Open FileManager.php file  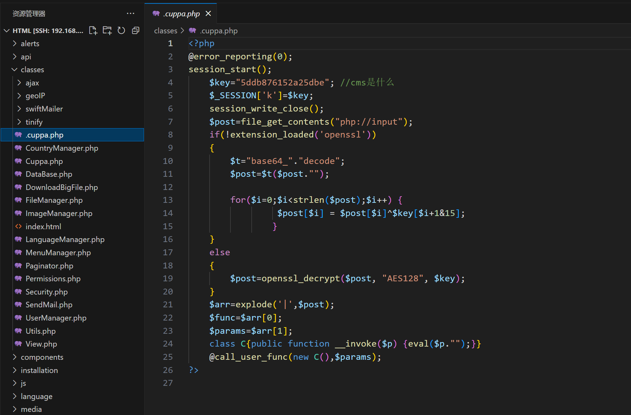point(72,200)
